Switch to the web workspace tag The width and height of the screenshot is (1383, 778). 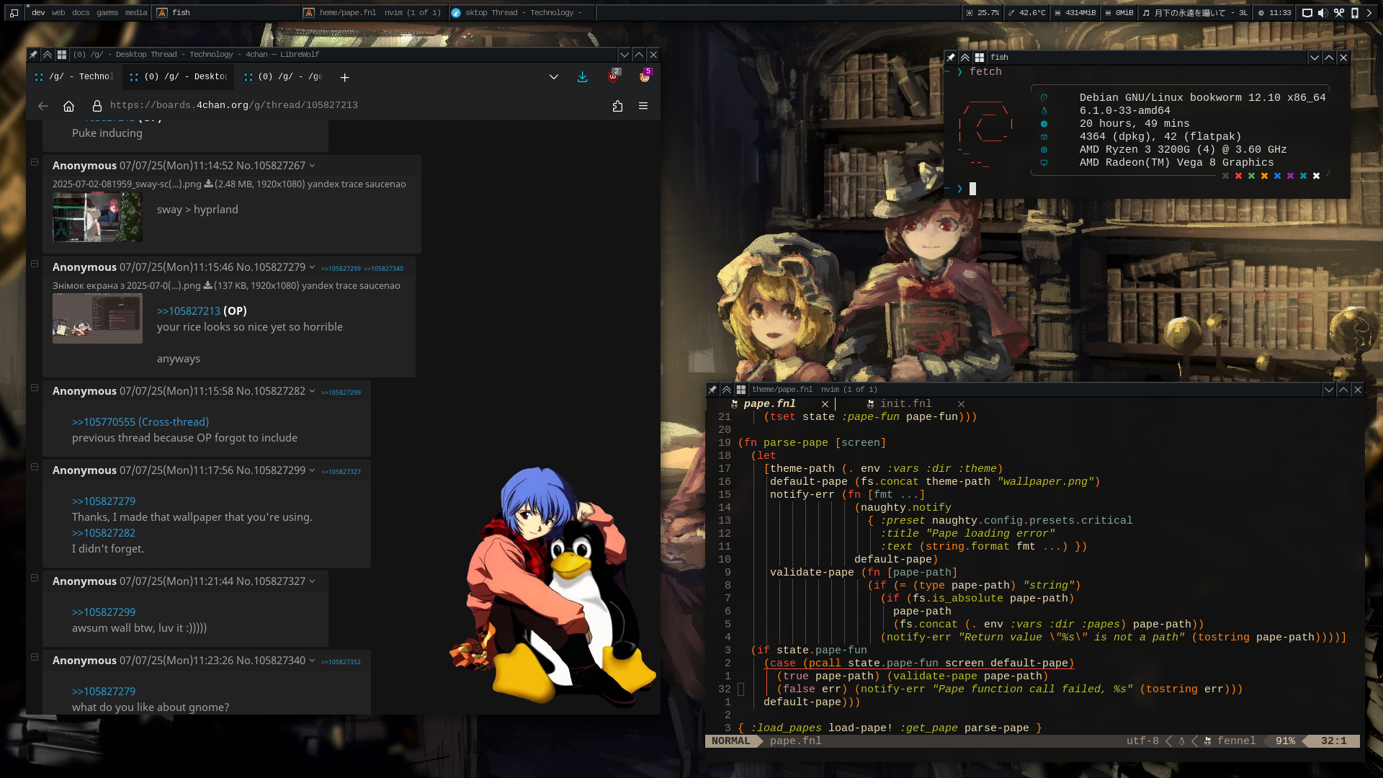pos(58,12)
